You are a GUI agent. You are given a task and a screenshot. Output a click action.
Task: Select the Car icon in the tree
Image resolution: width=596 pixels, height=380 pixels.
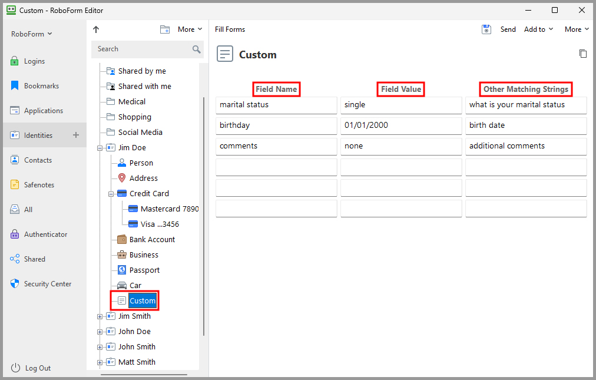(122, 285)
